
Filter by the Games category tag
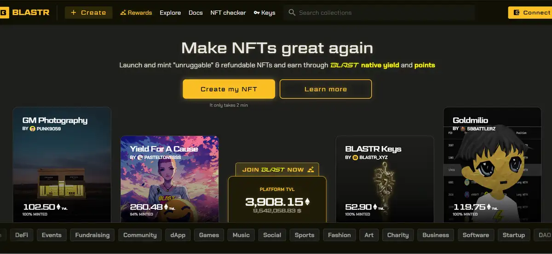tap(209, 235)
